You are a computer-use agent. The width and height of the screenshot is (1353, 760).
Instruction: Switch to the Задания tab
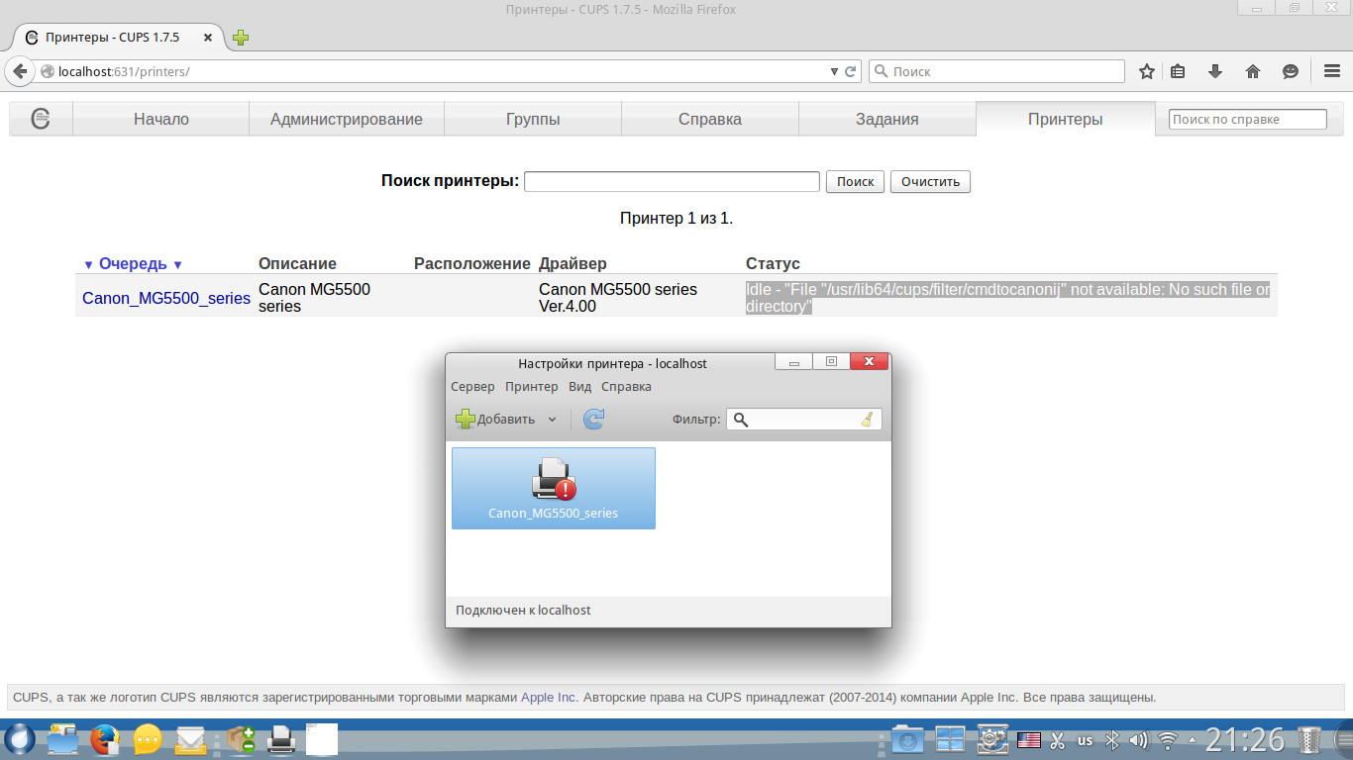point(887,119)
